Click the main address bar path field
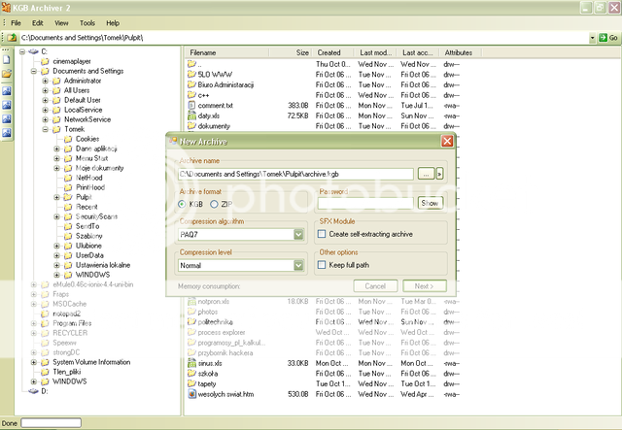The image size is (622, 430). click(x=303, y=38)
